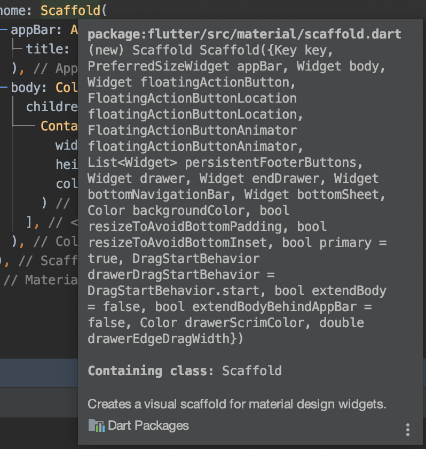Click the bottomNavigationBar parameter text
The image size is (426, 449).
coord(159,195)
